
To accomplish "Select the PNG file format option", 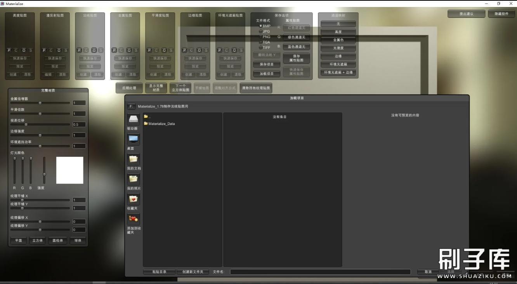I will pyautogui.click(x=261, y=37).
